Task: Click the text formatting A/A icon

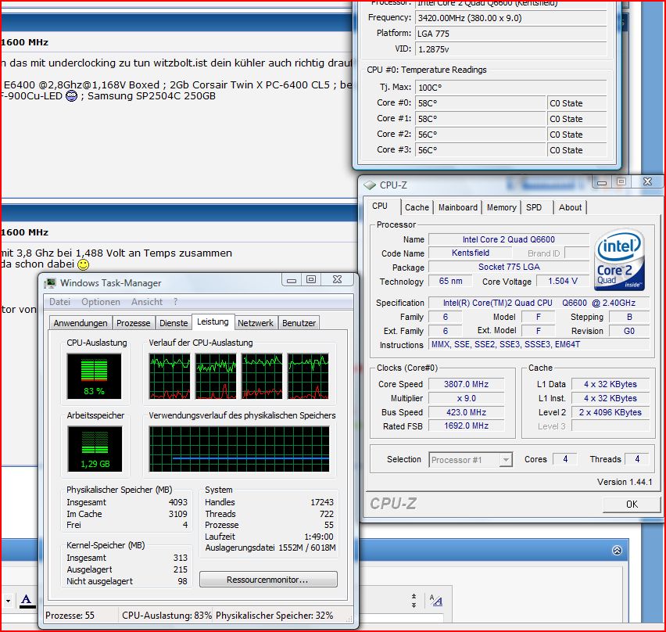Action: [436, 601]
